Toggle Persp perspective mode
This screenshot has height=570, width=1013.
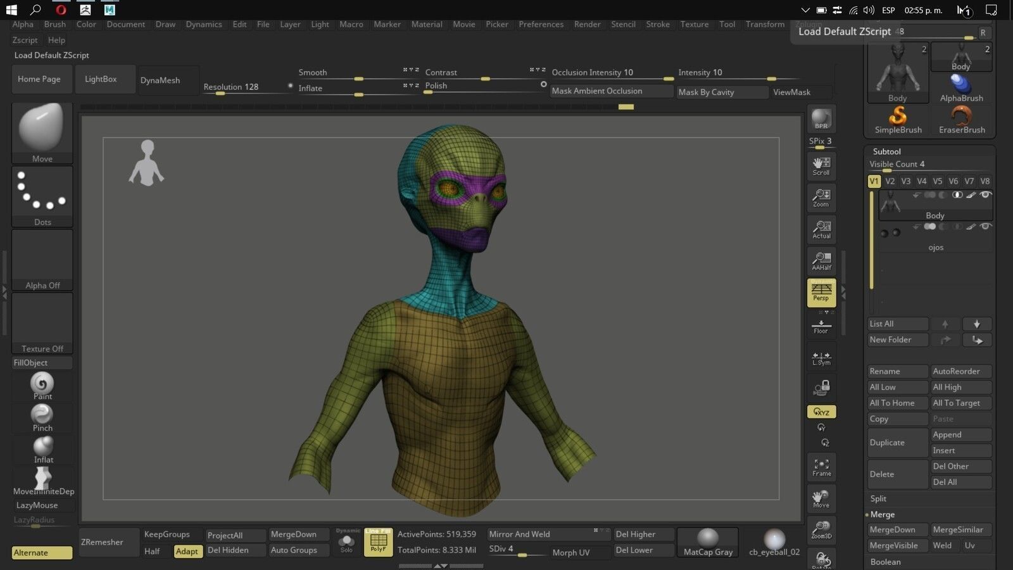coord(821,293)
